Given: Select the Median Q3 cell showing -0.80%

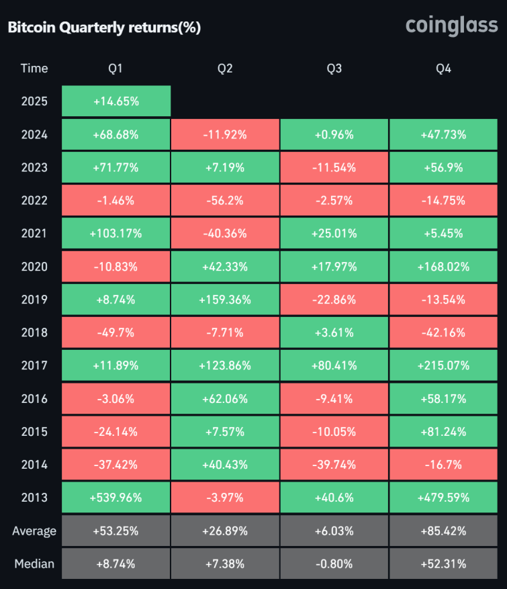Looking at the screenshot, I should pos(334,563).
